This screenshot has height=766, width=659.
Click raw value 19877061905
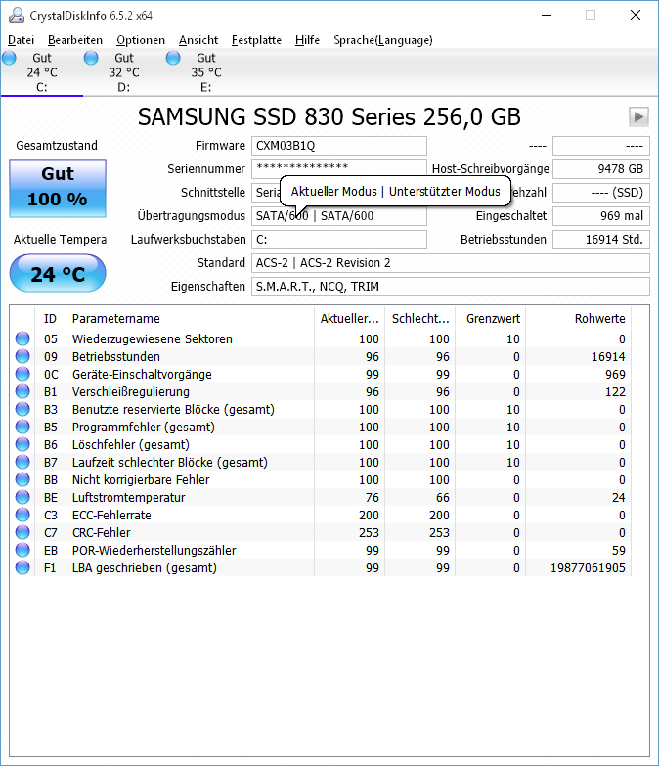click(588, 567)
